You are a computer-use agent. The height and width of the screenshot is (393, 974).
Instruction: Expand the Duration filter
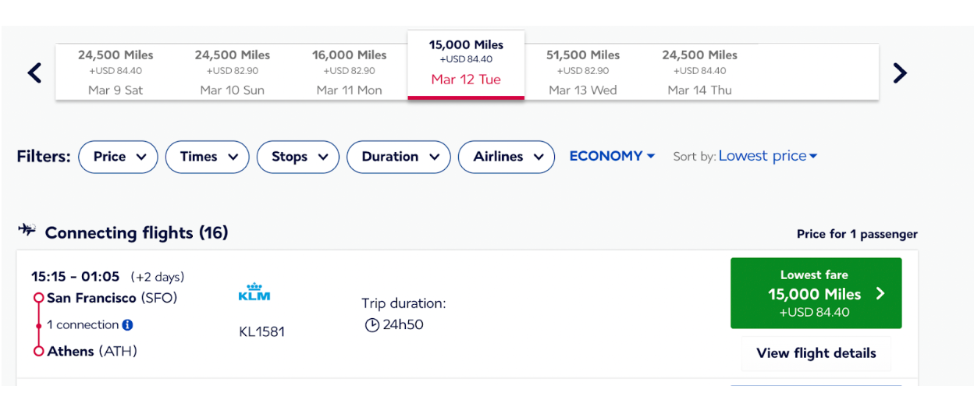[399, 157]
